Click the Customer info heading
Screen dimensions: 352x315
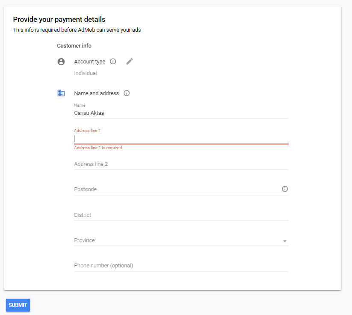[x=74, y=46]
